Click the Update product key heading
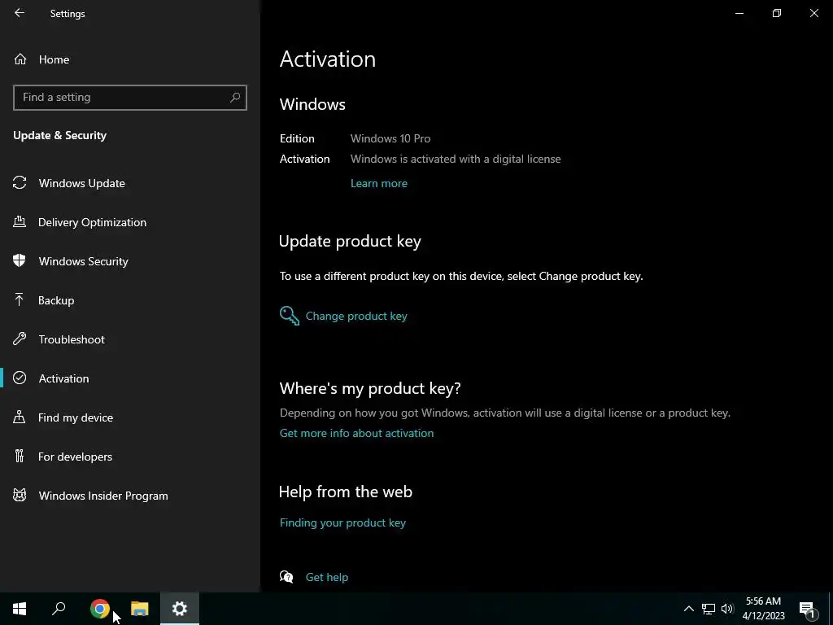Viewport: 833px width, 625px height. tap(350, 241)
